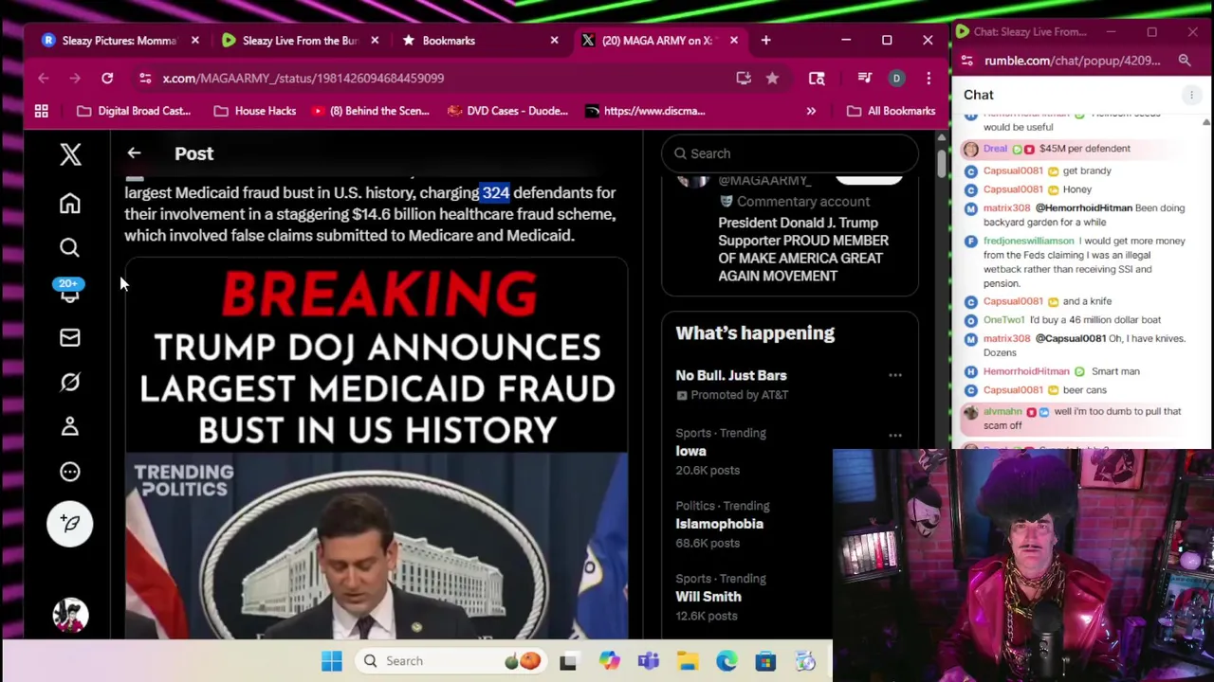Open Chrome profile D avatar
This screenshot has width=1214, height=682.
[x=896, y=78]
